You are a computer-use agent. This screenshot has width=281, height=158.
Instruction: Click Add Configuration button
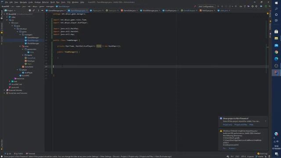(x=206, y=6)
